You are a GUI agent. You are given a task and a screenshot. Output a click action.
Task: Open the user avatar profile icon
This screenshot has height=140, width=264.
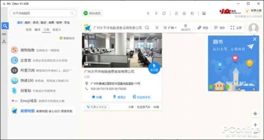[253, 28]
